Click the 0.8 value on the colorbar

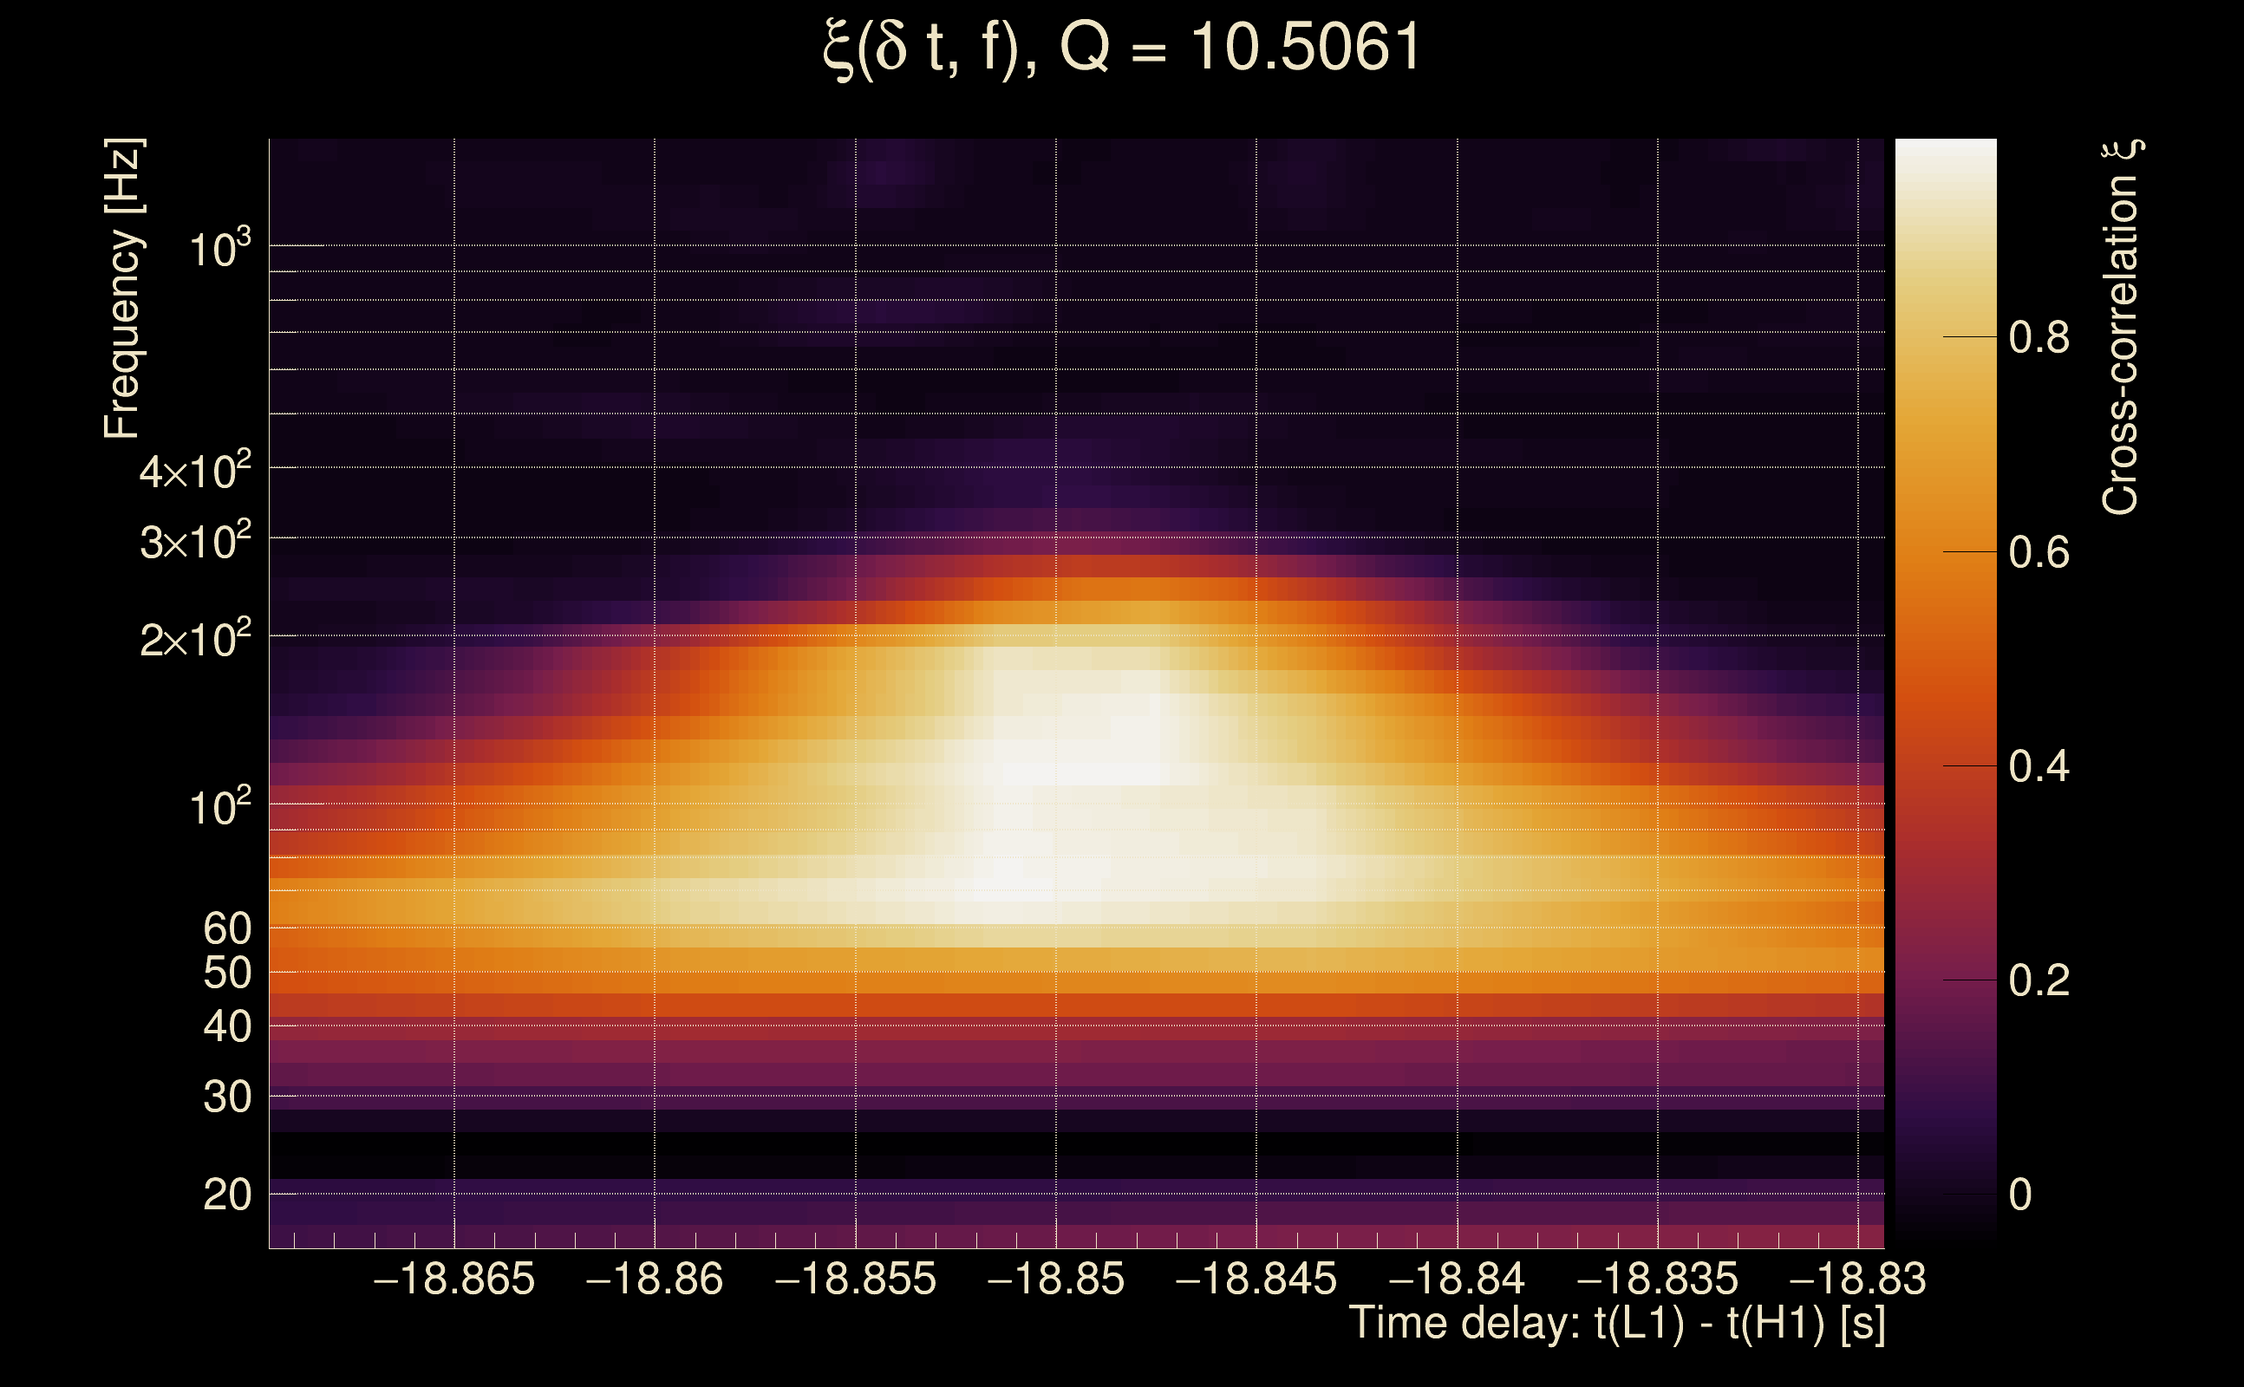2039,337
